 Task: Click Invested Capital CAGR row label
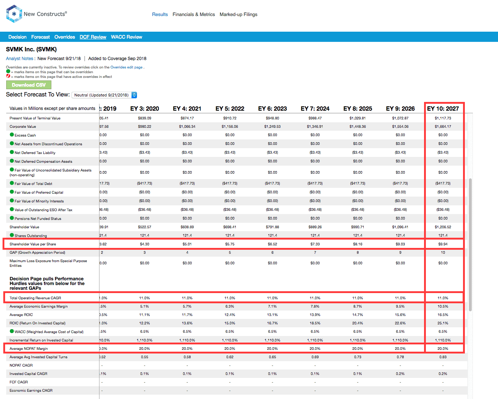[28, 374]
